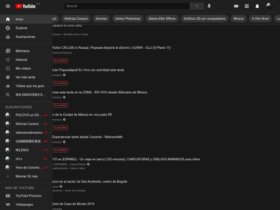
Task: Click the POCOYÓ channel avatar
Action: coord(8,115)
